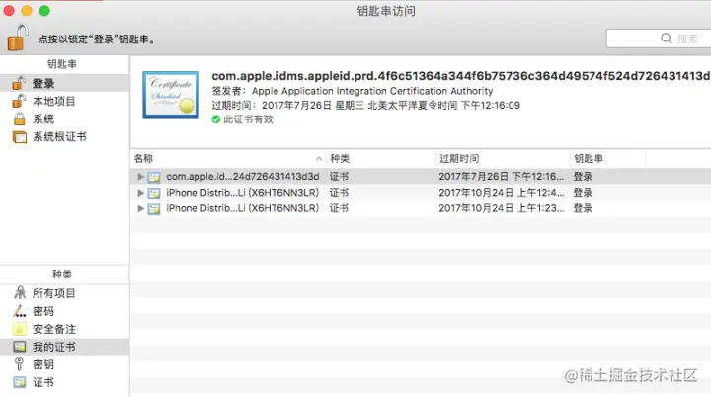Click certificate icon of row expiring 上午1:23
Image resolution: width=711 pixels, height=397 pixels.
pos(154,208)
